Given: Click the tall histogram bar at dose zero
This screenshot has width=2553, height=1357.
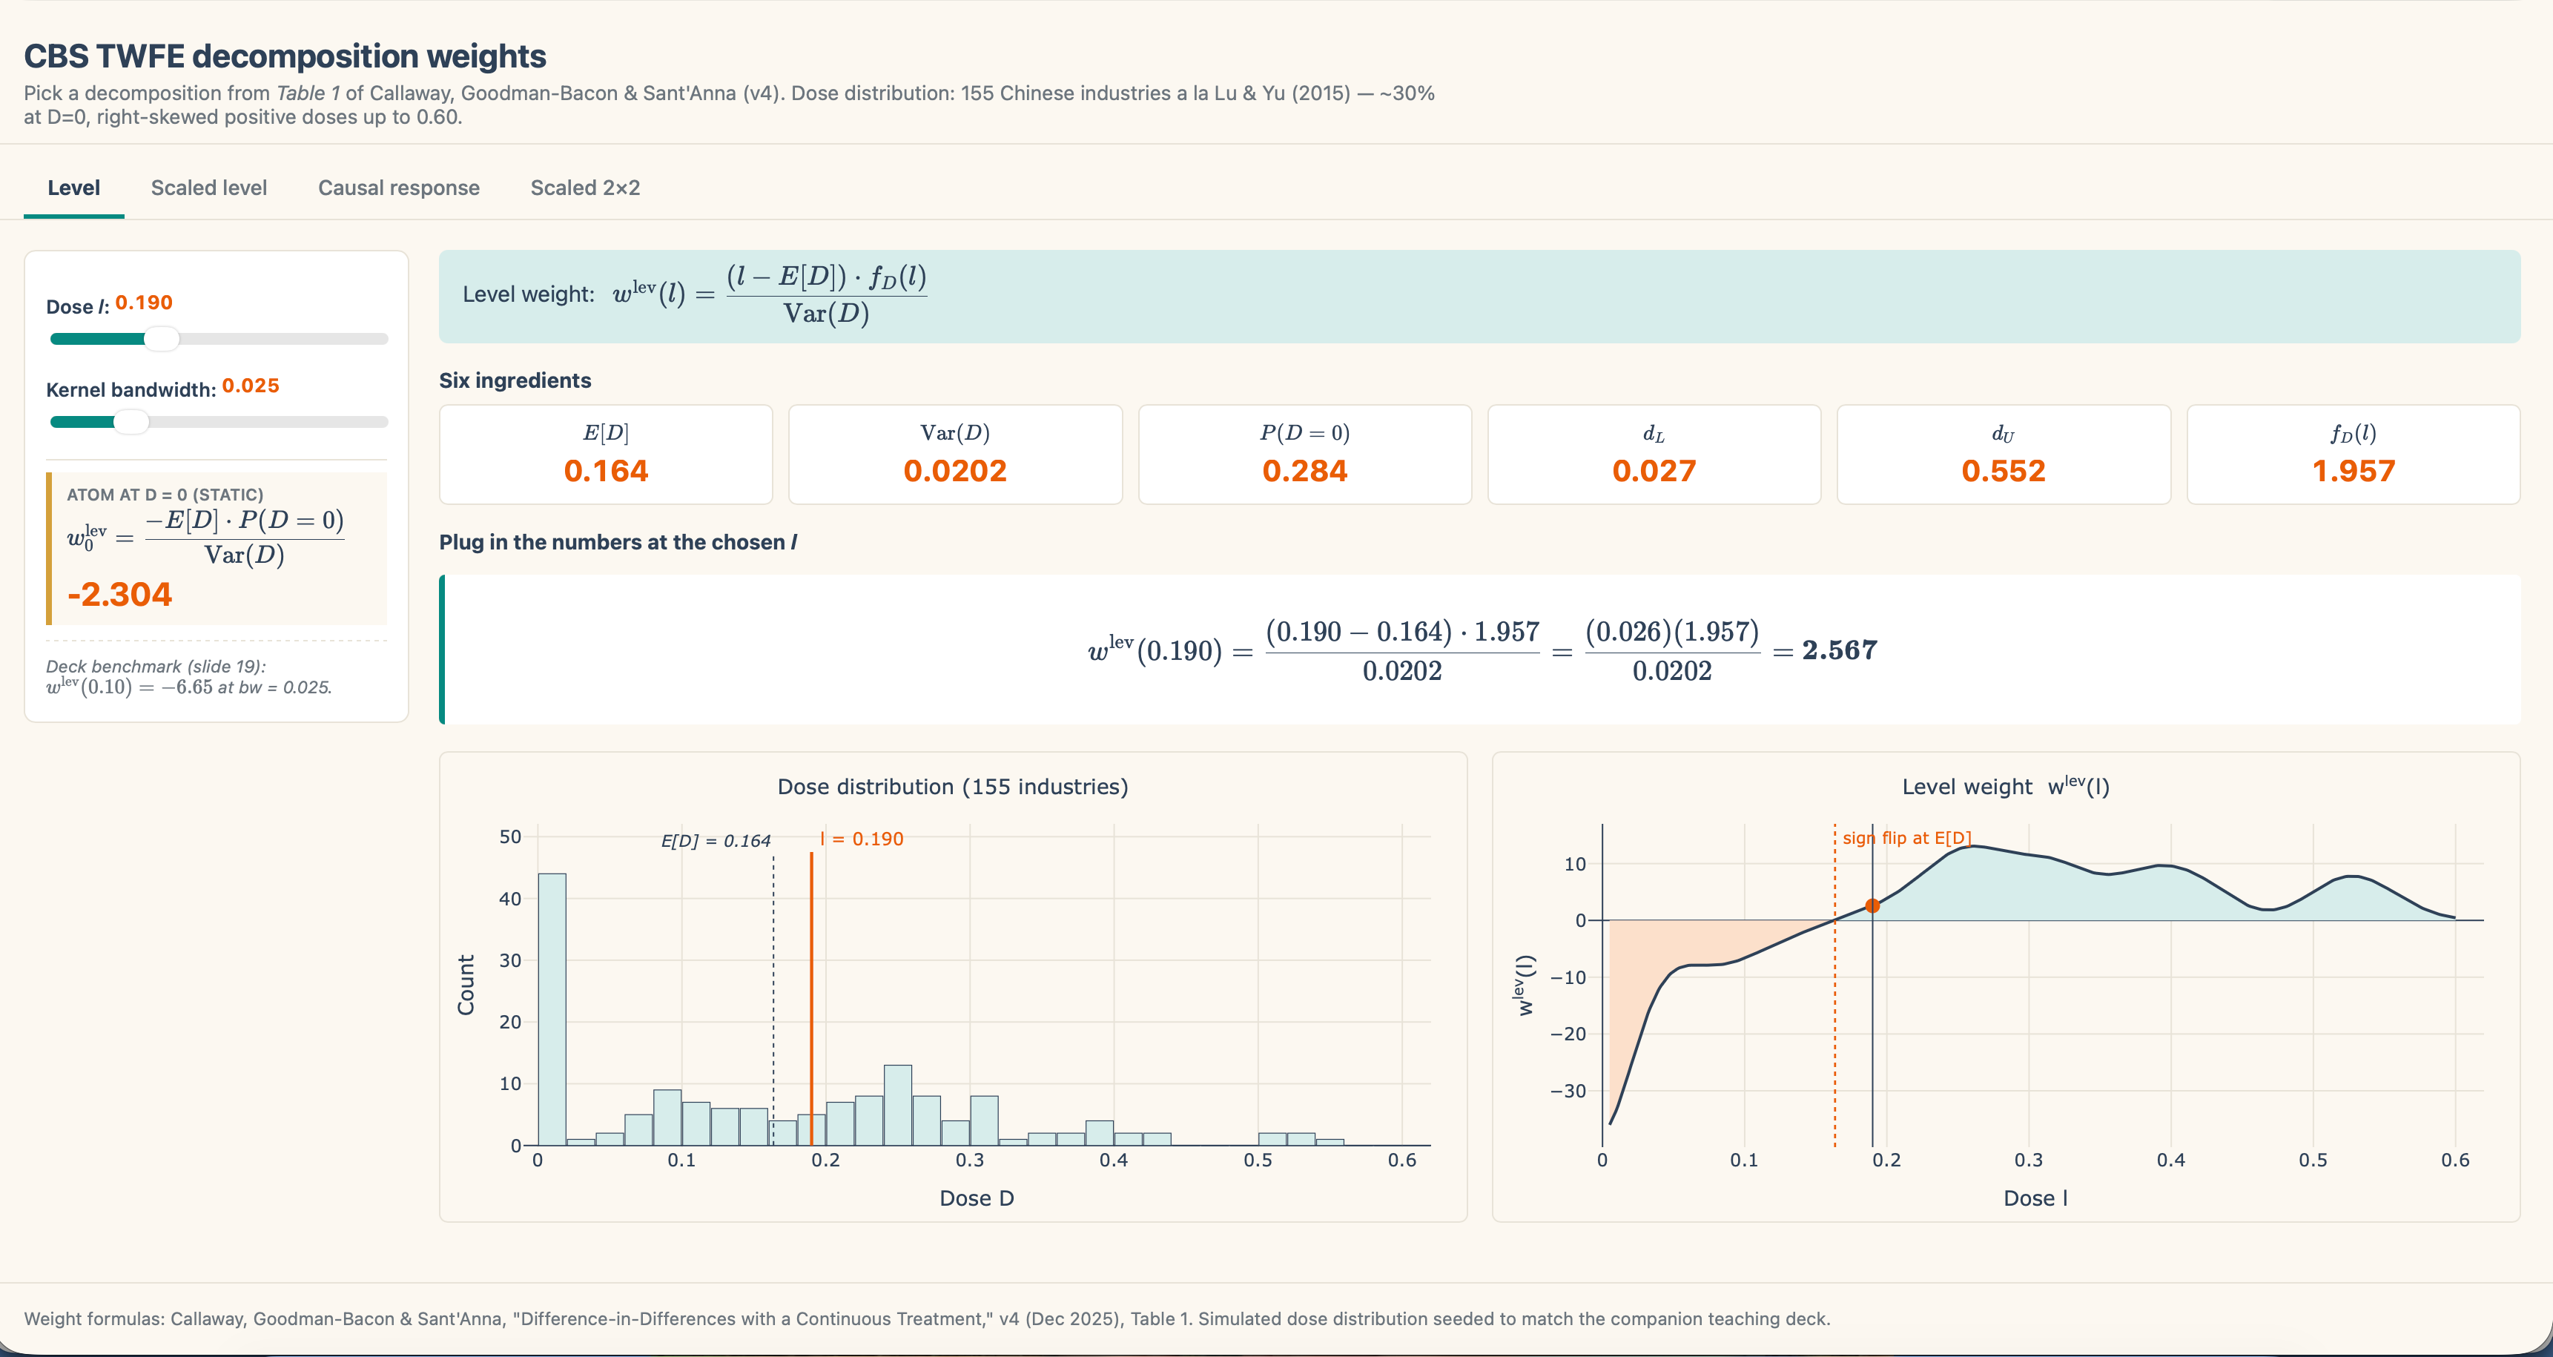Looking at the screenshot, I should coord(552,1009).
